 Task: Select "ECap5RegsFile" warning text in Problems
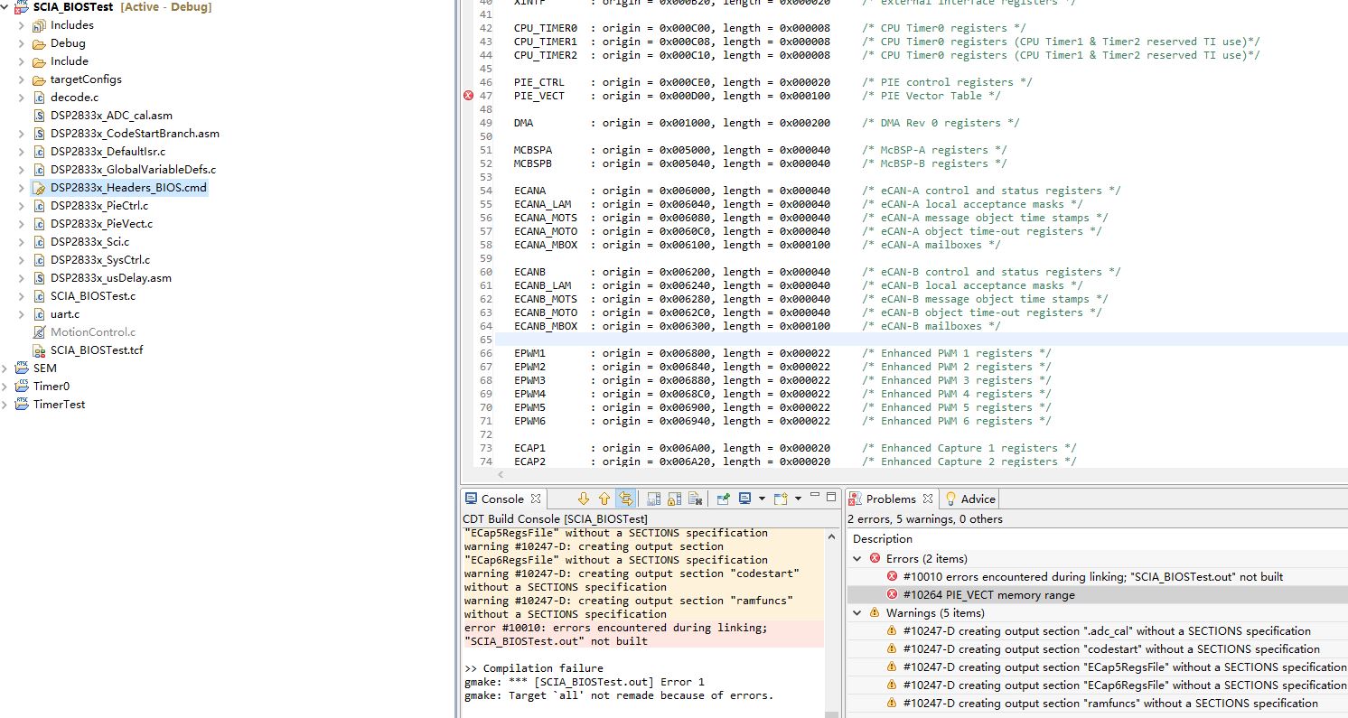click(x=1125, y=667)
